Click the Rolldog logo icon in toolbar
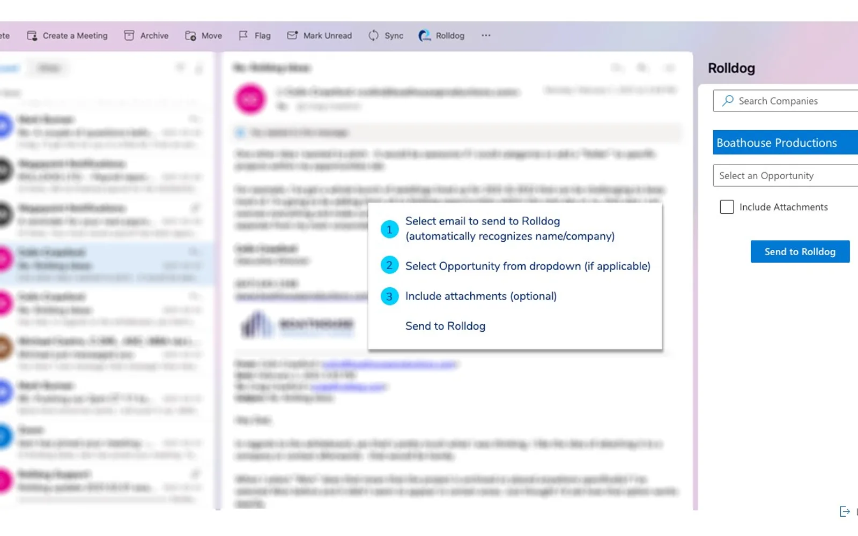This screenshot has height=536, width=858. click(x=425, y=35)
